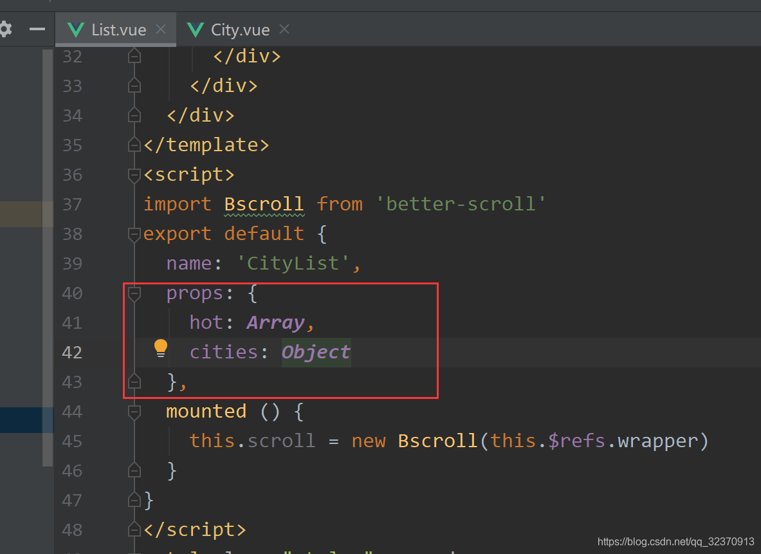Open the settings gear in the tool window
The height and width of the screenshot is (554, 761).
coord(5,29)
